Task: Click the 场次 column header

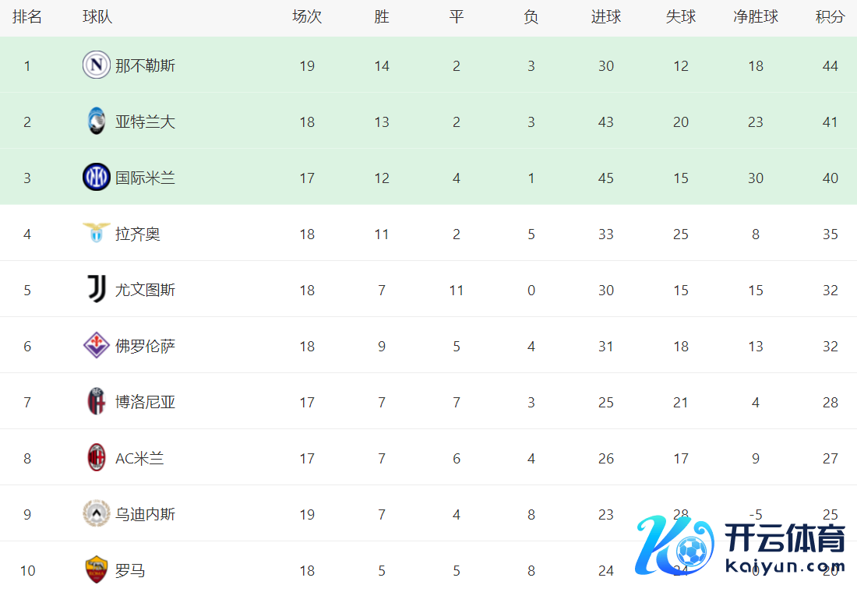Action: point(306,17)
